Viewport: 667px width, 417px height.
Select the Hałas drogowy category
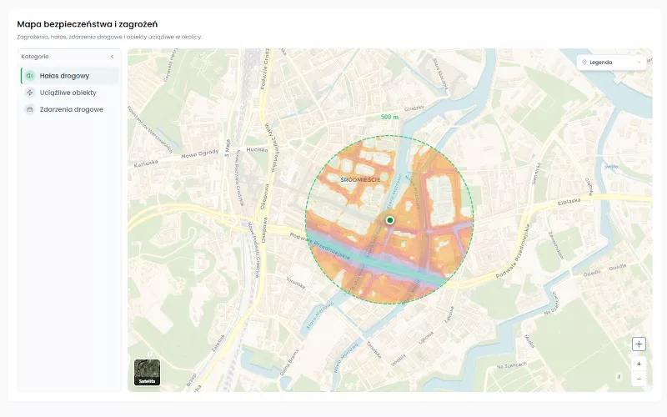(x=69, y=76)
